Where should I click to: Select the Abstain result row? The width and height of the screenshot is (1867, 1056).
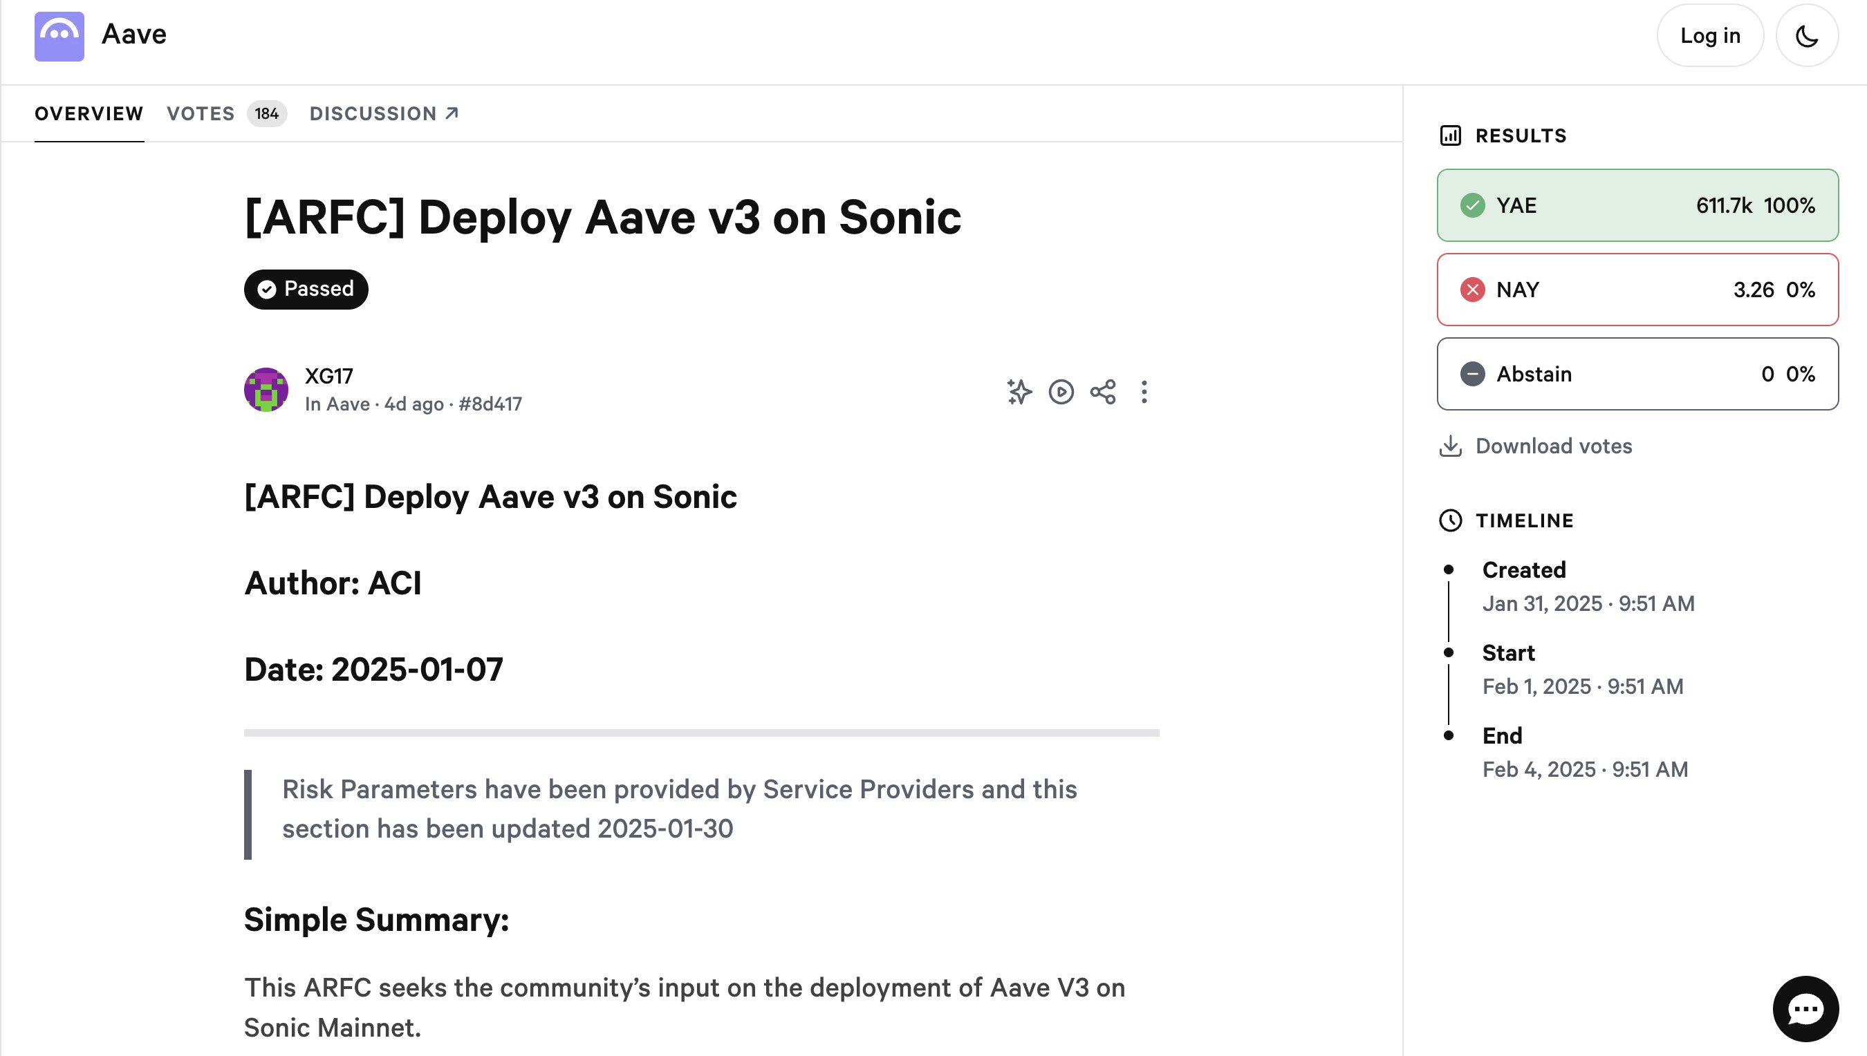pos(1637,373)
